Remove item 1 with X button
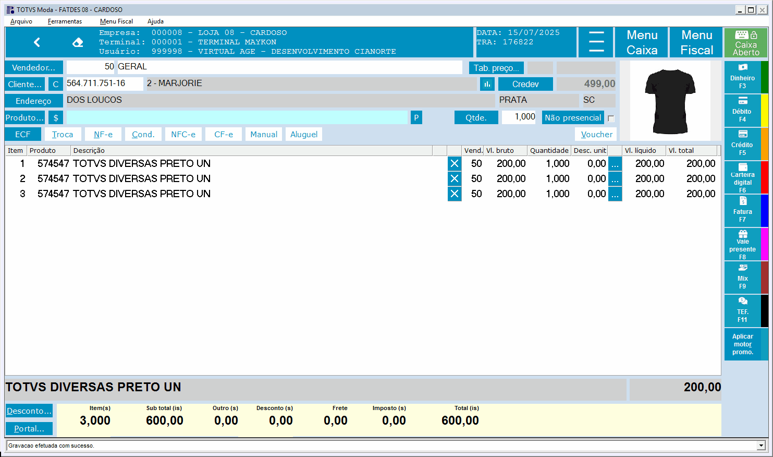 455,163
